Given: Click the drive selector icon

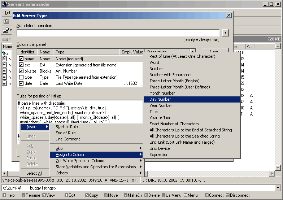Looking at the screenshot, I should pyautogui.click(x=6, y=39).
